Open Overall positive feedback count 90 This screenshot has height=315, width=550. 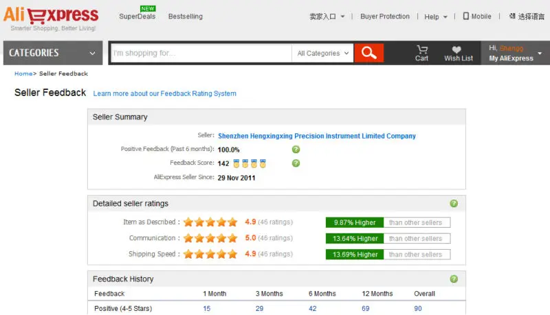[418, 308]
